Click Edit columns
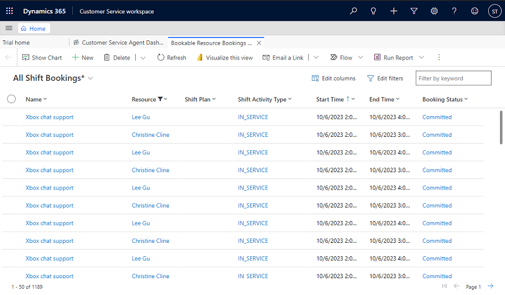505x295 pixels. click(333, 79)
